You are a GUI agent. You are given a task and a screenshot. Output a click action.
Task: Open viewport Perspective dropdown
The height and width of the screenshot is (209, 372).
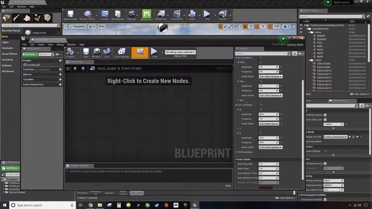77,27
